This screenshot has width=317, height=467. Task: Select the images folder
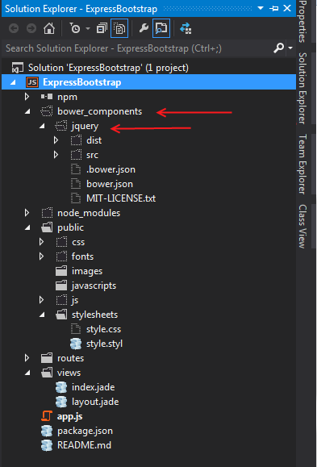coord(87,271)
